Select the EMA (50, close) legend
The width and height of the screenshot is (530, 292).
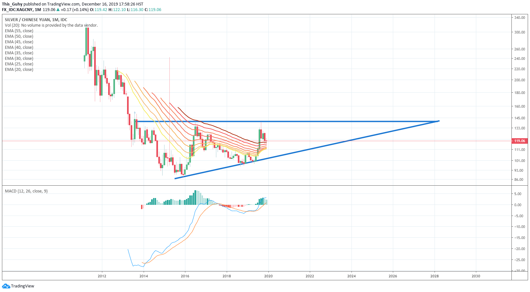tap(19, 36)
